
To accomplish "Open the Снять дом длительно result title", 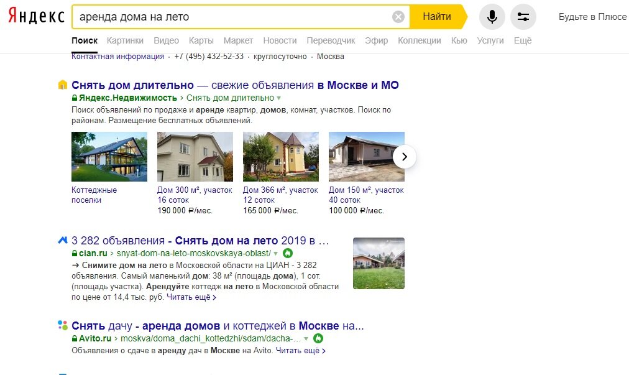I will (235, 85).
